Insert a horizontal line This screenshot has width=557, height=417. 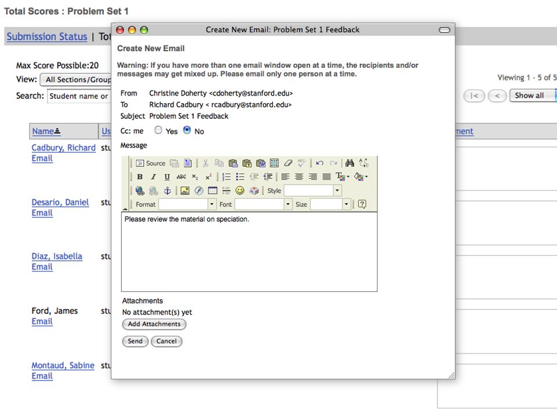(226, 191)
